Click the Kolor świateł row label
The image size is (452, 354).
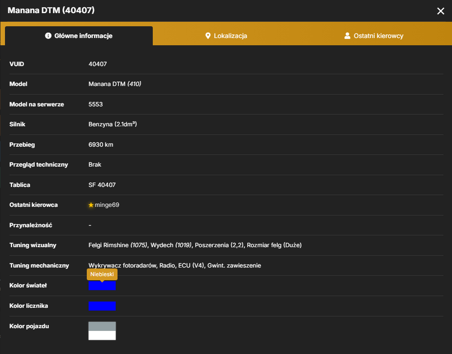pyautogui.click(x=28, y=285)
